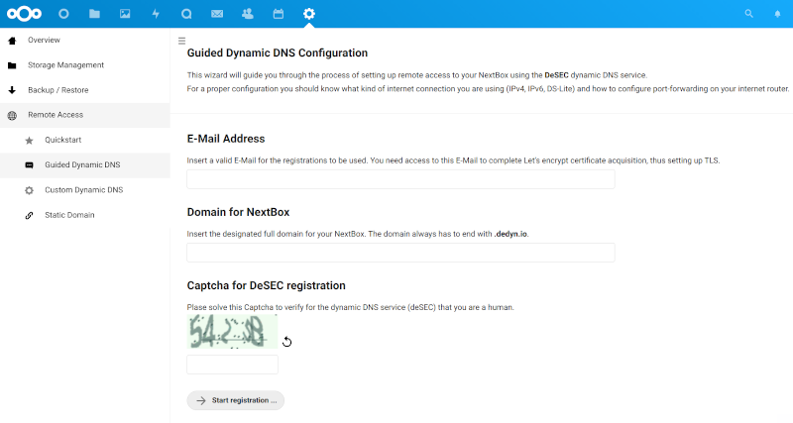Open Backup / Restore section
The height and width of the screenshot is (423, 793).
(x=85, y=90)
